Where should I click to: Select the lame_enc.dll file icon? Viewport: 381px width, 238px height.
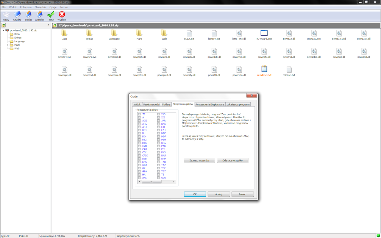239,33
